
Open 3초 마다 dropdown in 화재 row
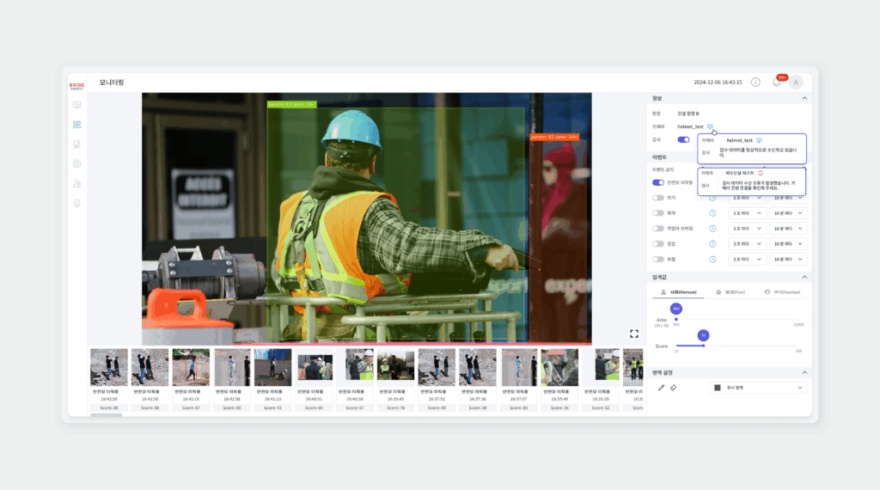point(747,213)
